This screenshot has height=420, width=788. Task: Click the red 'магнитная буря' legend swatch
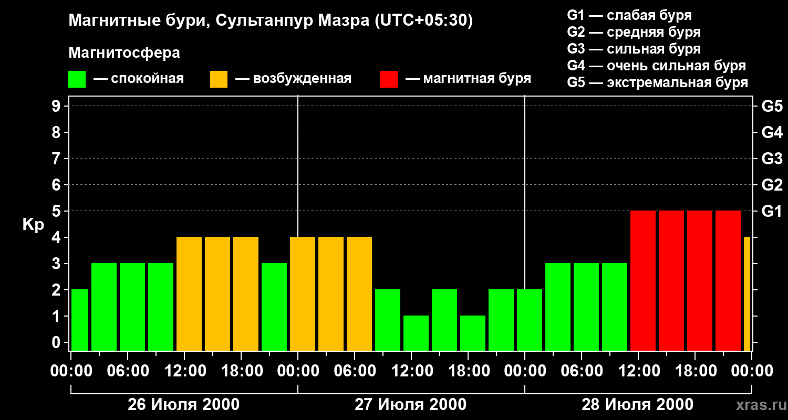tap(389, 79)
